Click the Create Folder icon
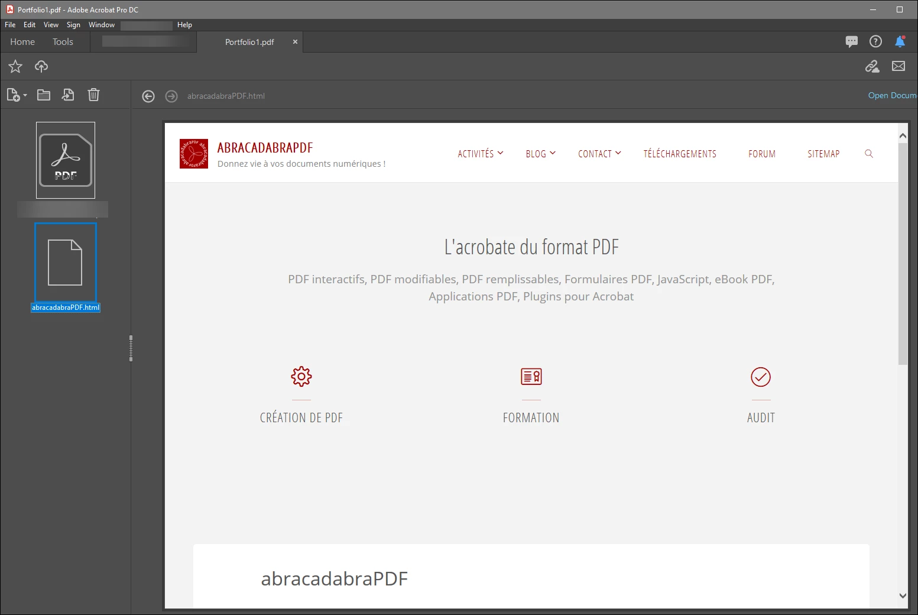Screen dimensions: 918x615 click(x=44, y=95)
